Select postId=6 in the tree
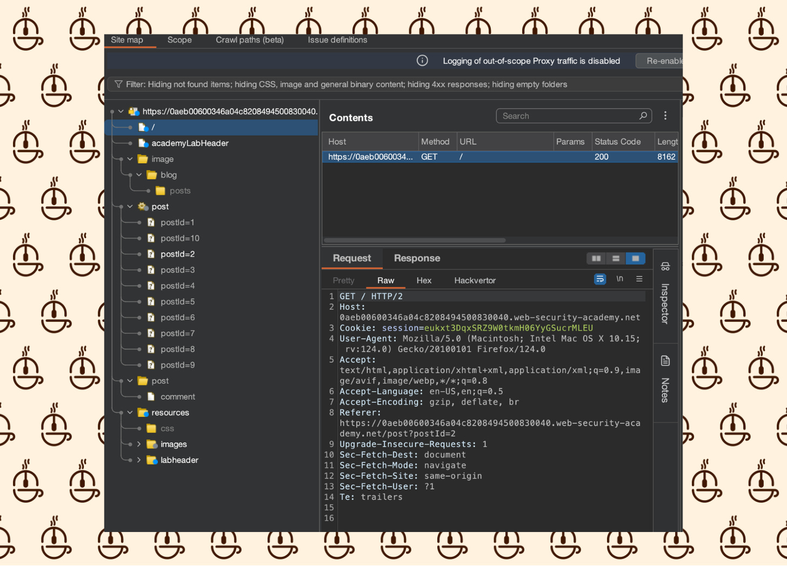This screenshot has height=566, width=787. pos(178,318)
